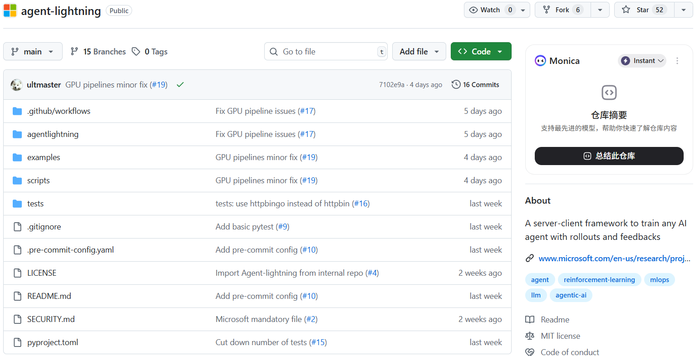This screenshot has width=695, height=356.
Task: Click the 总结此仓库 summarize button
Action: [x=609, y=156]
